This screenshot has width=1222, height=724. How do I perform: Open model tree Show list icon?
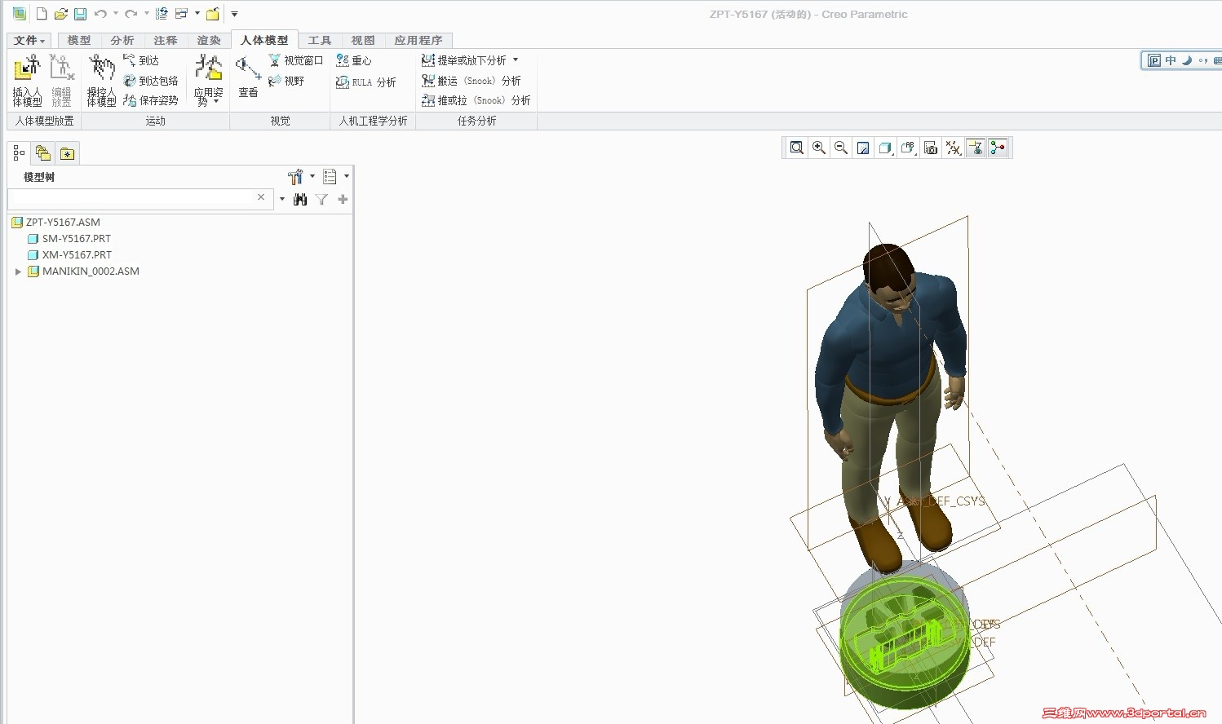[x=330, y=176]
